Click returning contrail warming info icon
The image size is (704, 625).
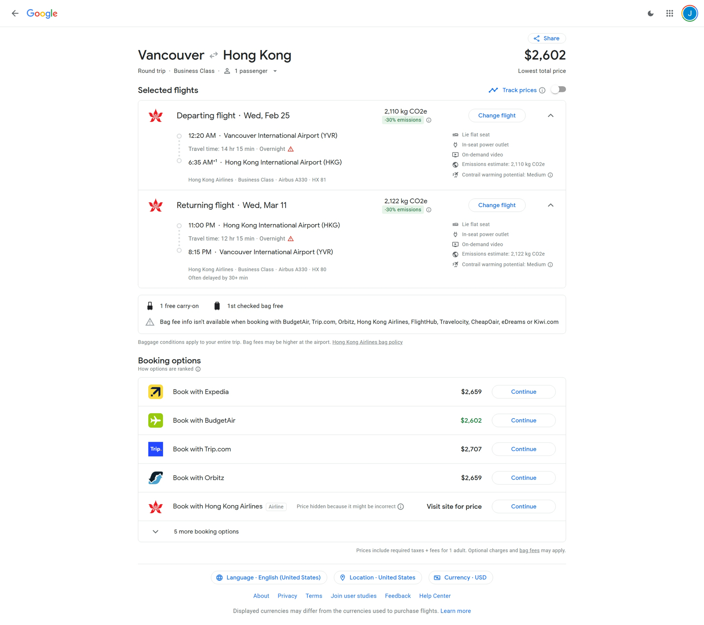pyautogui.click(x=550, y=264)
